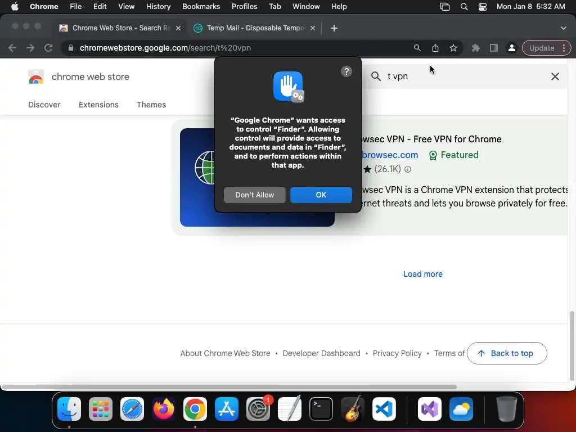576x432 pixels.
Task: Go forward to next page
Action: coord(30,48)
